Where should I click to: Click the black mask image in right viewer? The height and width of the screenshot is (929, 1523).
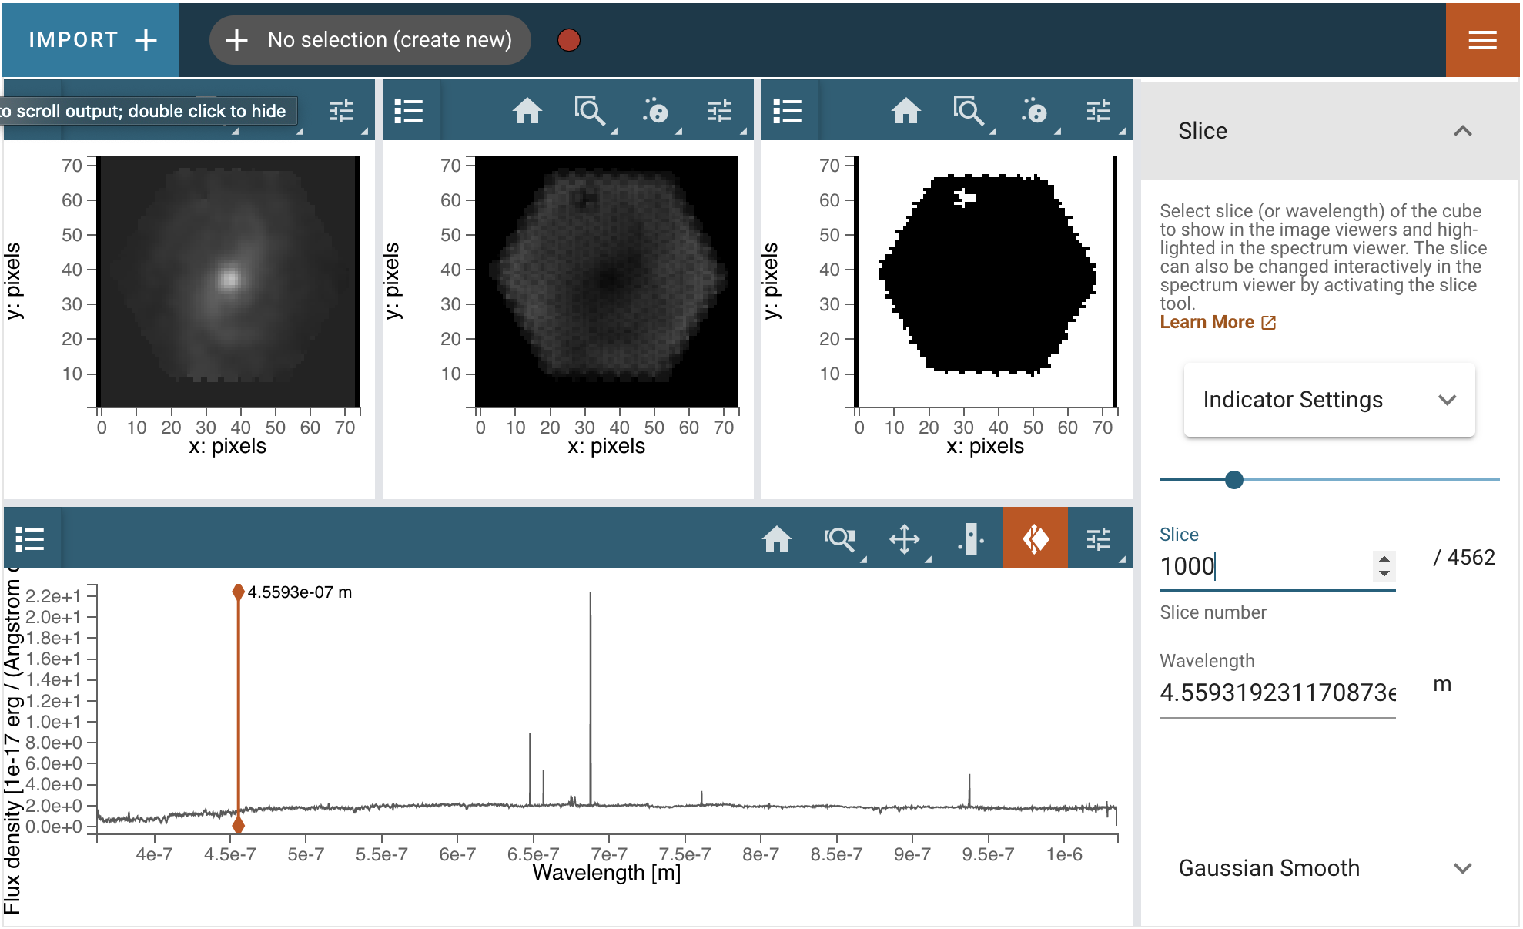point(986,275)
